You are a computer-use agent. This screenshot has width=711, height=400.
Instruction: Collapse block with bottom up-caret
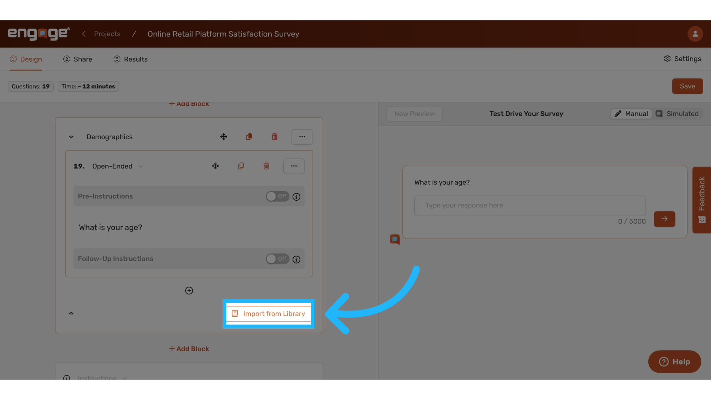(71, 313)
